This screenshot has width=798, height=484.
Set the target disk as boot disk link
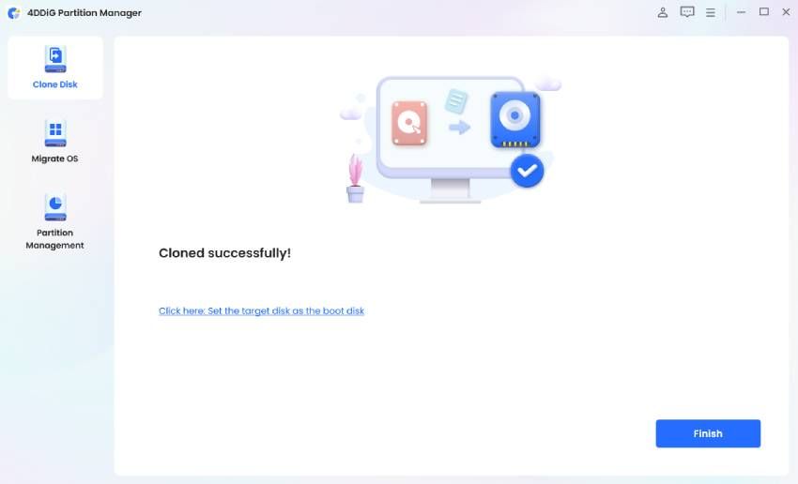click(261, 310)
